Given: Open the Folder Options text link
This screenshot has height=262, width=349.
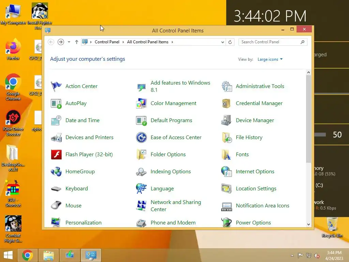Looking at the screenshot, I should tap(168, 155).
